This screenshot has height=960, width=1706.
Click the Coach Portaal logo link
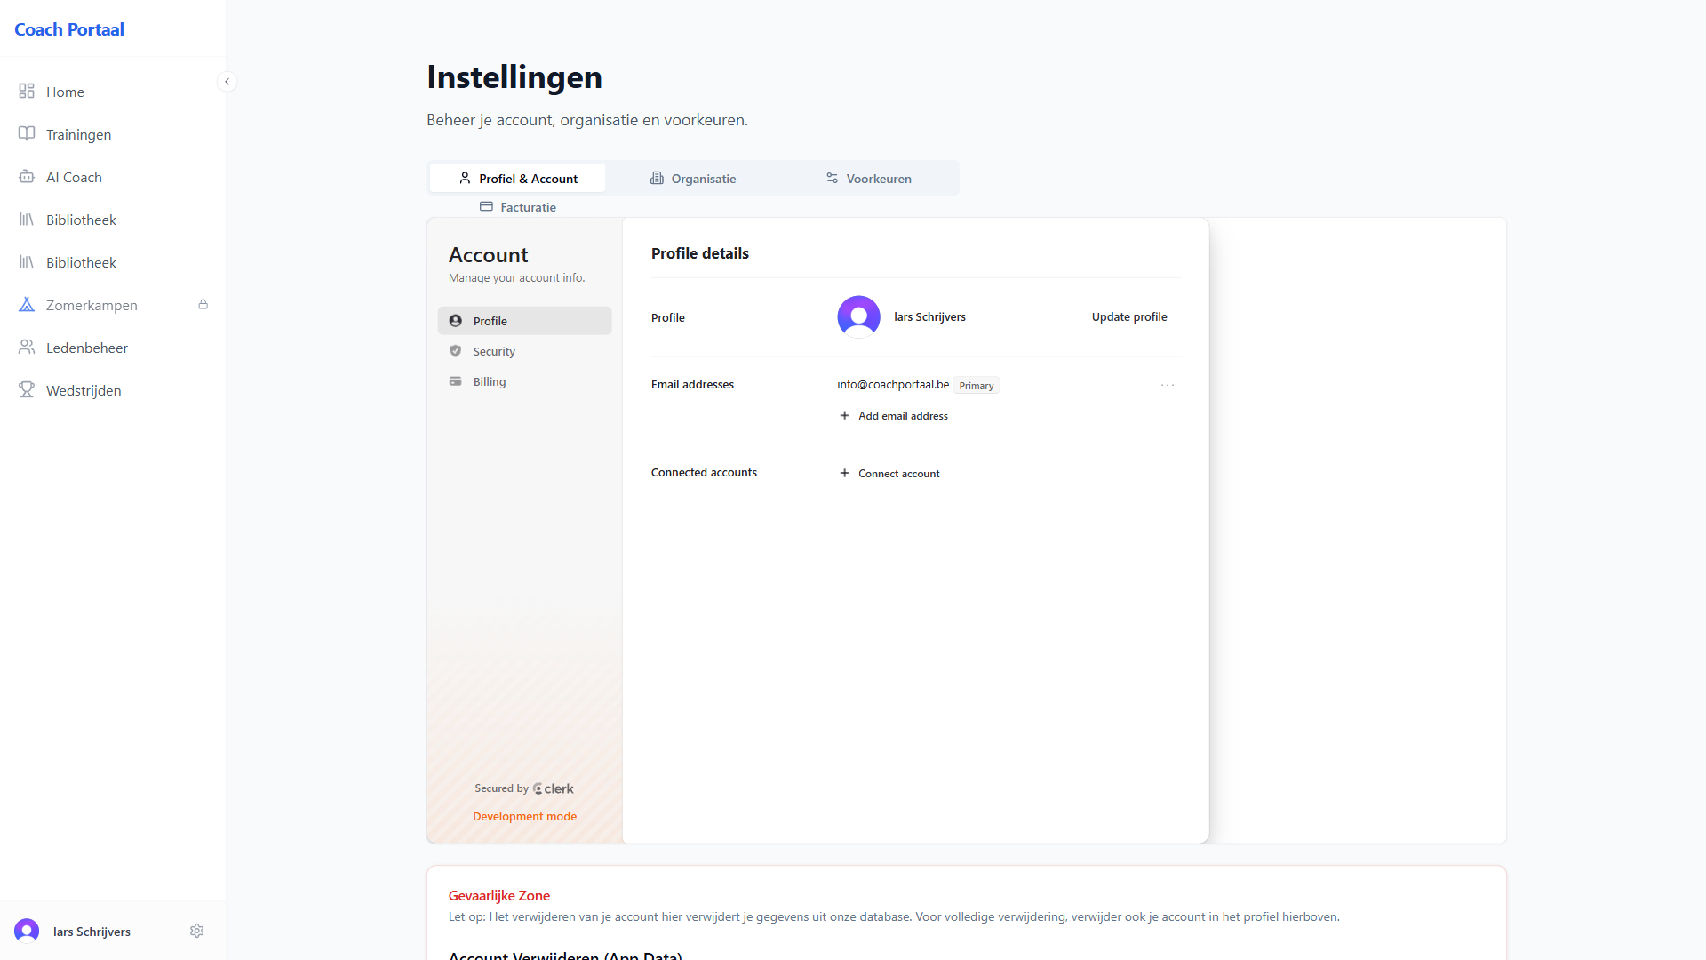(x=69, y=29)
